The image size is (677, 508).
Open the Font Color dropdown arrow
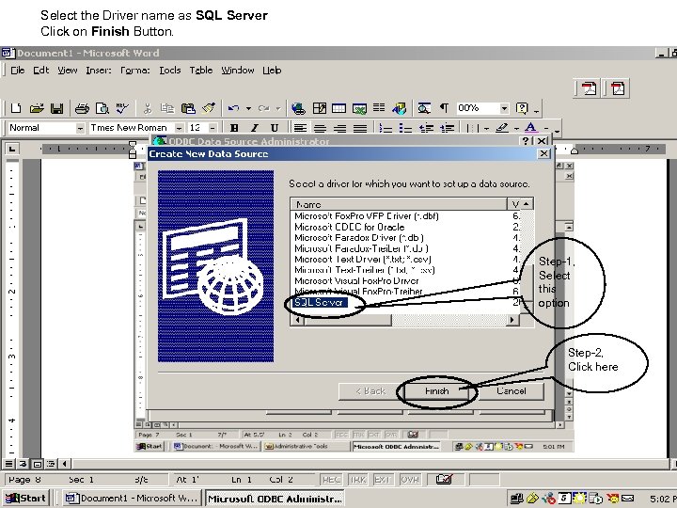(545, 128)
